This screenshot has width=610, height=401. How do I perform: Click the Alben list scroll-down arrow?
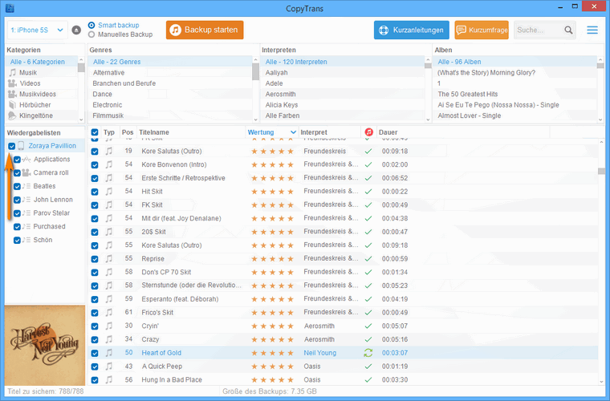tap(600, 119)
